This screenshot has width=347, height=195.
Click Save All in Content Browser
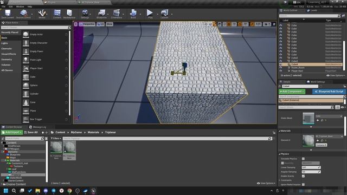pyautogui.click(x=31, y=132)
